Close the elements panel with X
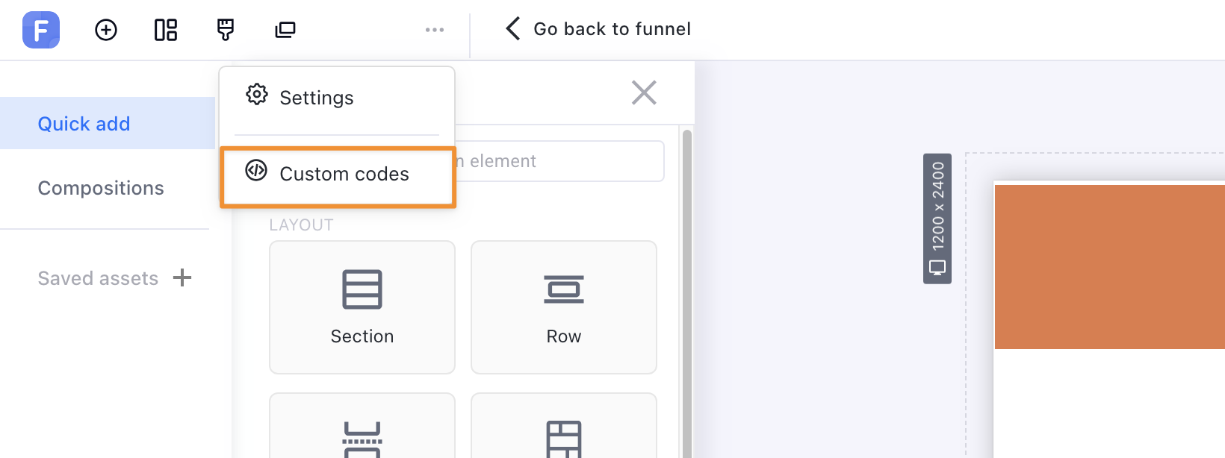 tap(644, 92)
